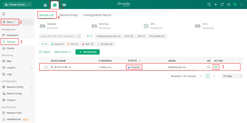
Task: Switch to Configuration Result tab
Action: [x=97, y=15]
